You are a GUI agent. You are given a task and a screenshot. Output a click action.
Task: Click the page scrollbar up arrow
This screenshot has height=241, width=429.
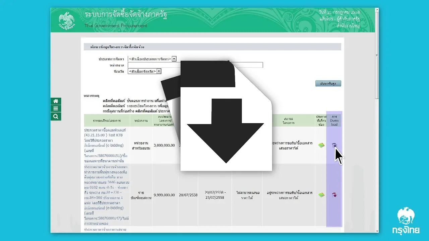[377, 10]
